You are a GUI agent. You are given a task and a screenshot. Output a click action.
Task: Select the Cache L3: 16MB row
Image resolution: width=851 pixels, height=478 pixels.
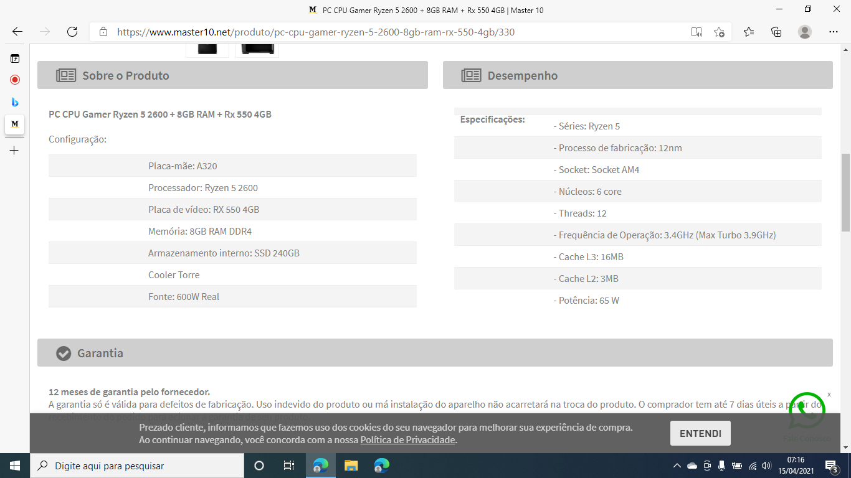coord(637,256)
